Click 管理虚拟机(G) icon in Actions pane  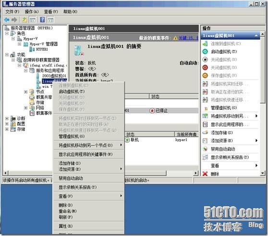click(206, 108)
